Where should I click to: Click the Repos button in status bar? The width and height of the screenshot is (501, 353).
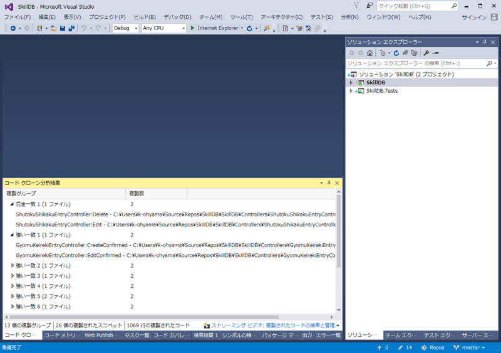point(433,347)
